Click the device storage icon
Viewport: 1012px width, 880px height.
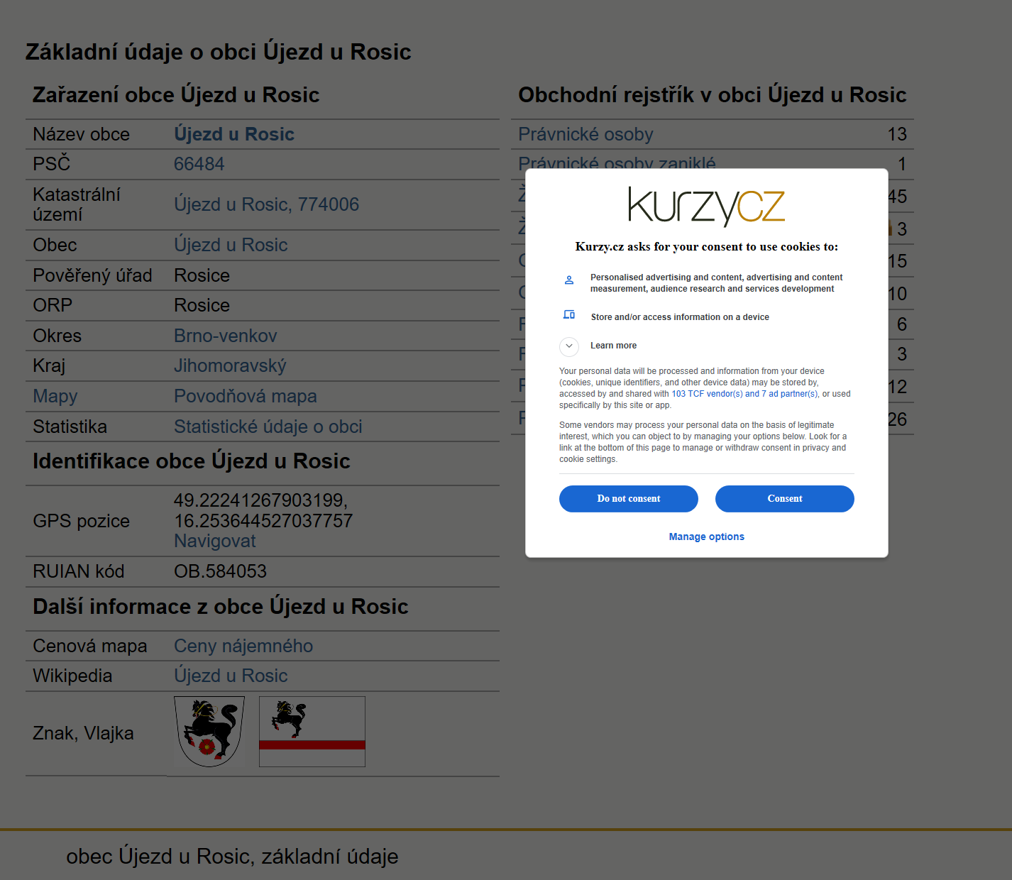coord(569,314)
